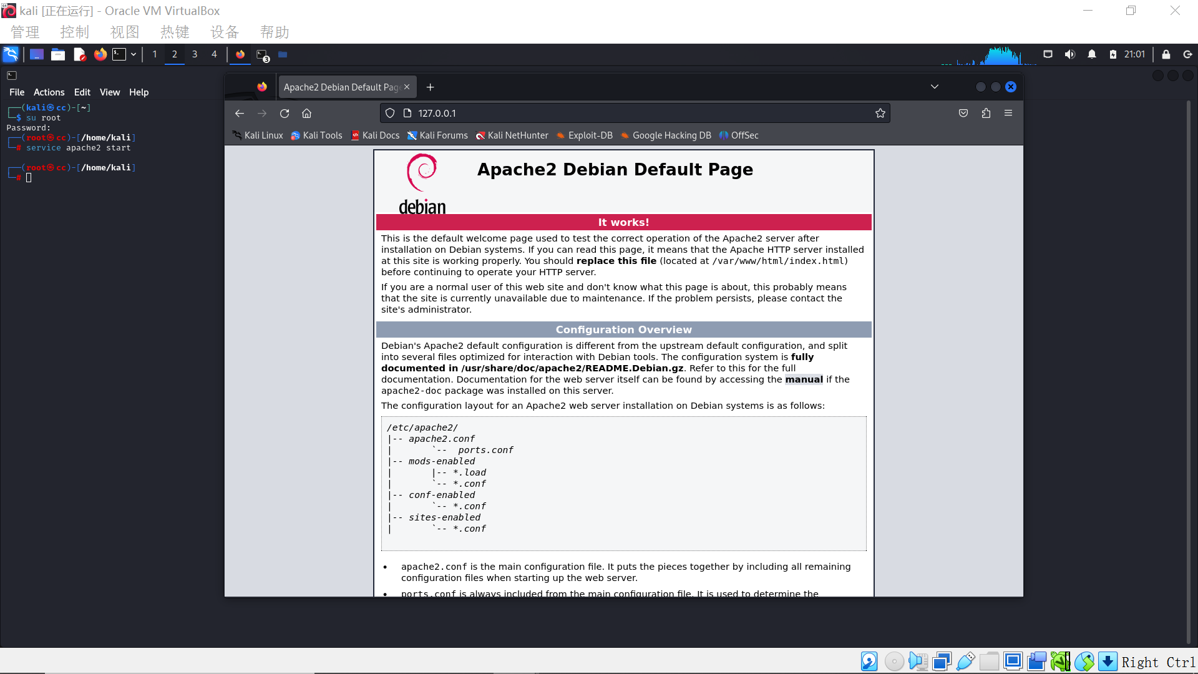Open the Kali Forums bookmark
The width and height of the screenshot is (1198, 674).
coord(437,135)
